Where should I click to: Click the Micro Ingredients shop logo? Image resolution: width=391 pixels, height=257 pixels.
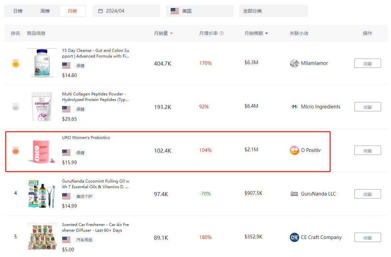(x=294, y=107)
